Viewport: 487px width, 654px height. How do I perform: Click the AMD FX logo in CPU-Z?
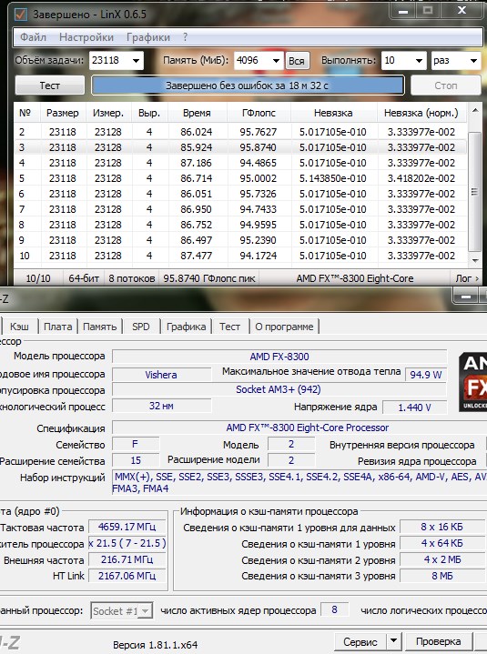tap(472, 382)
